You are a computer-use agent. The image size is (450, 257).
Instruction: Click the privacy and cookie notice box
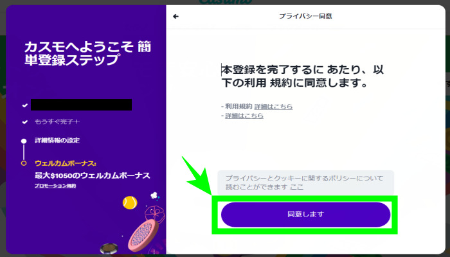click(305, 182)
